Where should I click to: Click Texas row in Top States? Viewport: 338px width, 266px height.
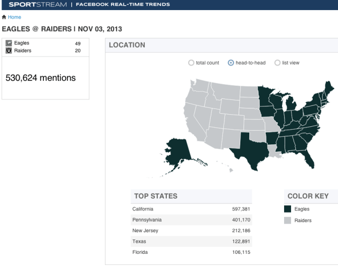191,242
